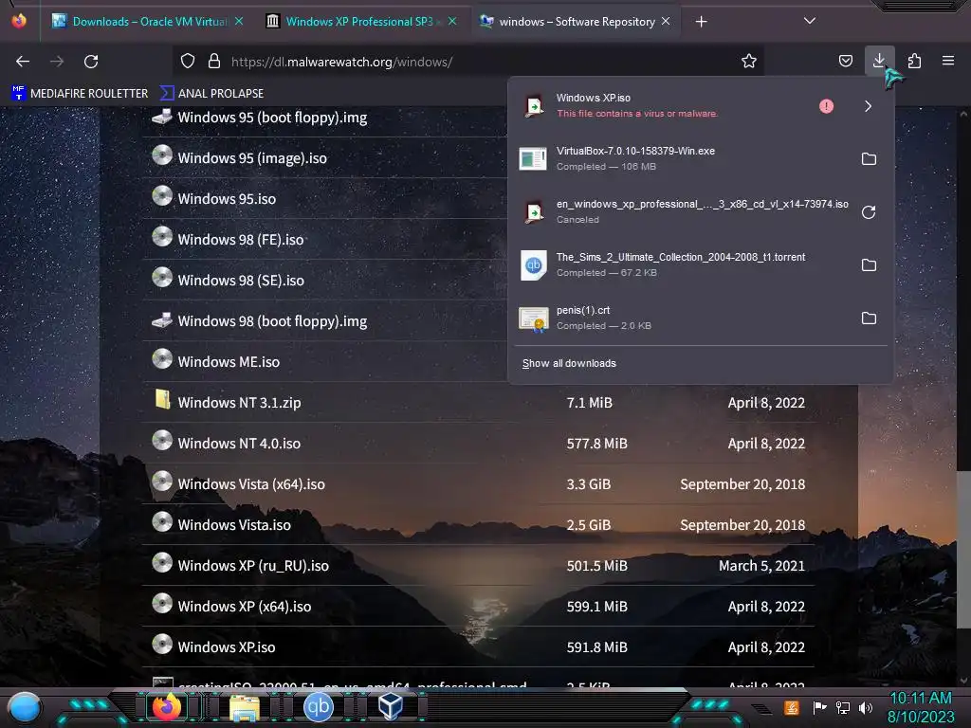The image size is (971, 728).
Task: Show the .crt certificate file in folder
Action: [869, 318]
